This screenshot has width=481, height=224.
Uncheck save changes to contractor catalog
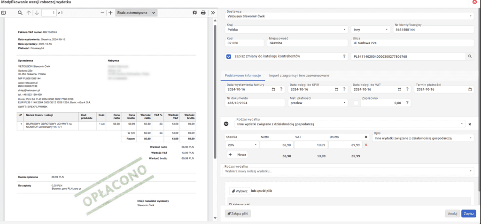pyautogui.click(x=229, y=56)
